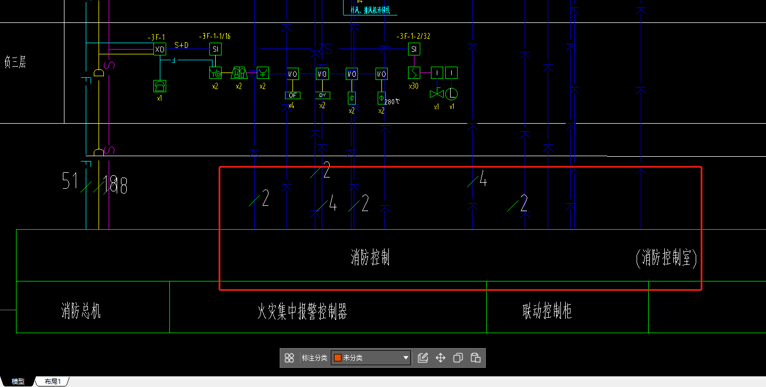Click the (消防控制室) text label

pos(666,259)
